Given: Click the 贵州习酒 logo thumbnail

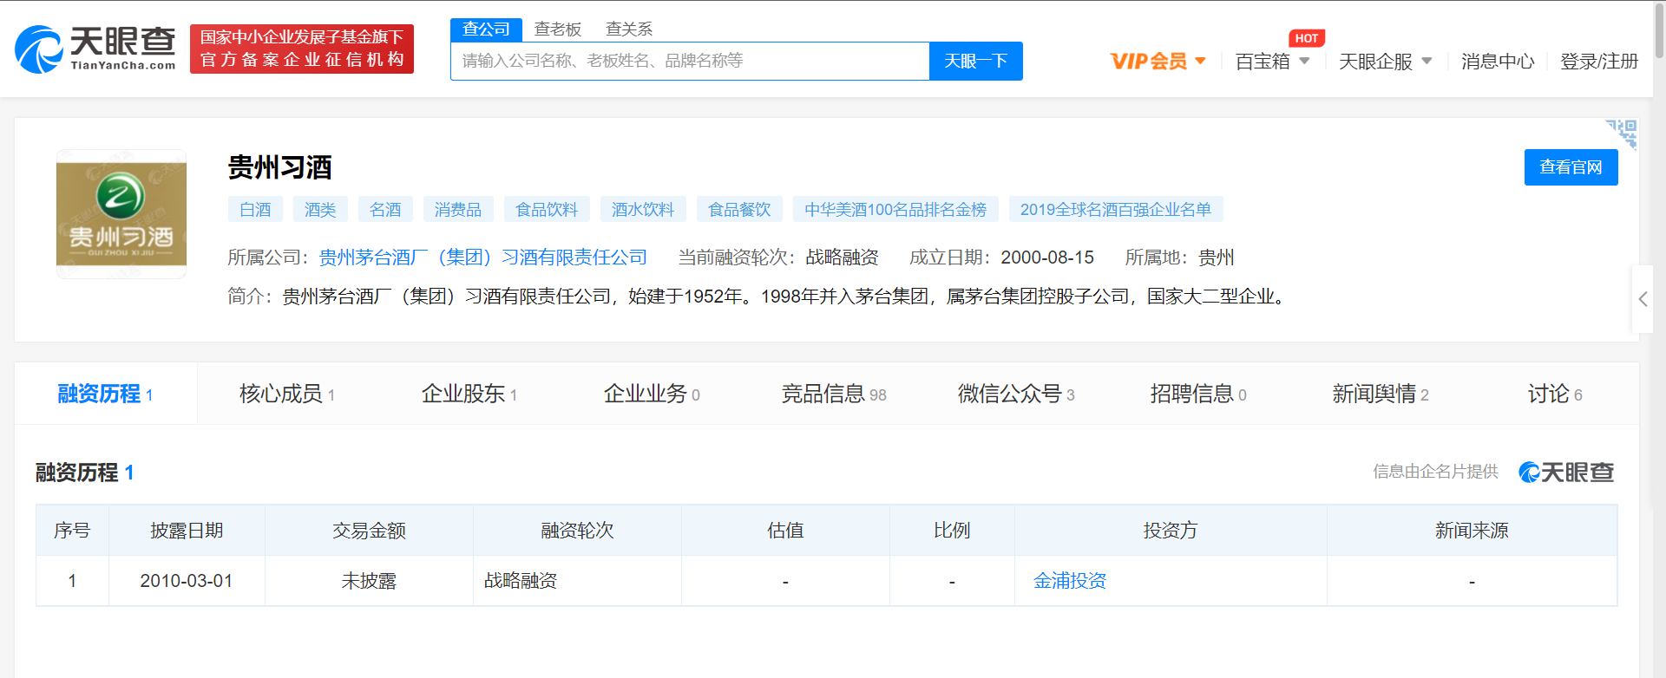Looking at the screenshot, I should pyautogui.click(x=121, y=213).
